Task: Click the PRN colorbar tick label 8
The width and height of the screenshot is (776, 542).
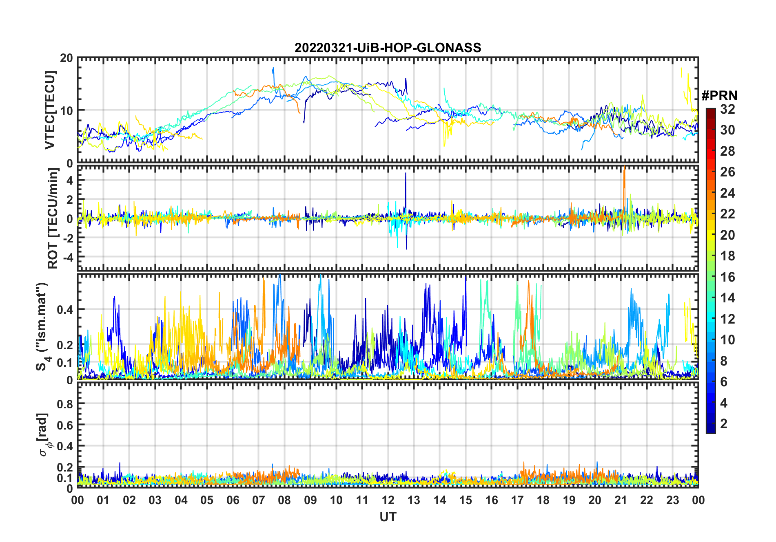Action: 724,361
